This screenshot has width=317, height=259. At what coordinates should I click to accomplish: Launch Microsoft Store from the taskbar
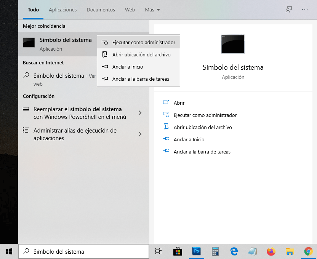(178, 251)
